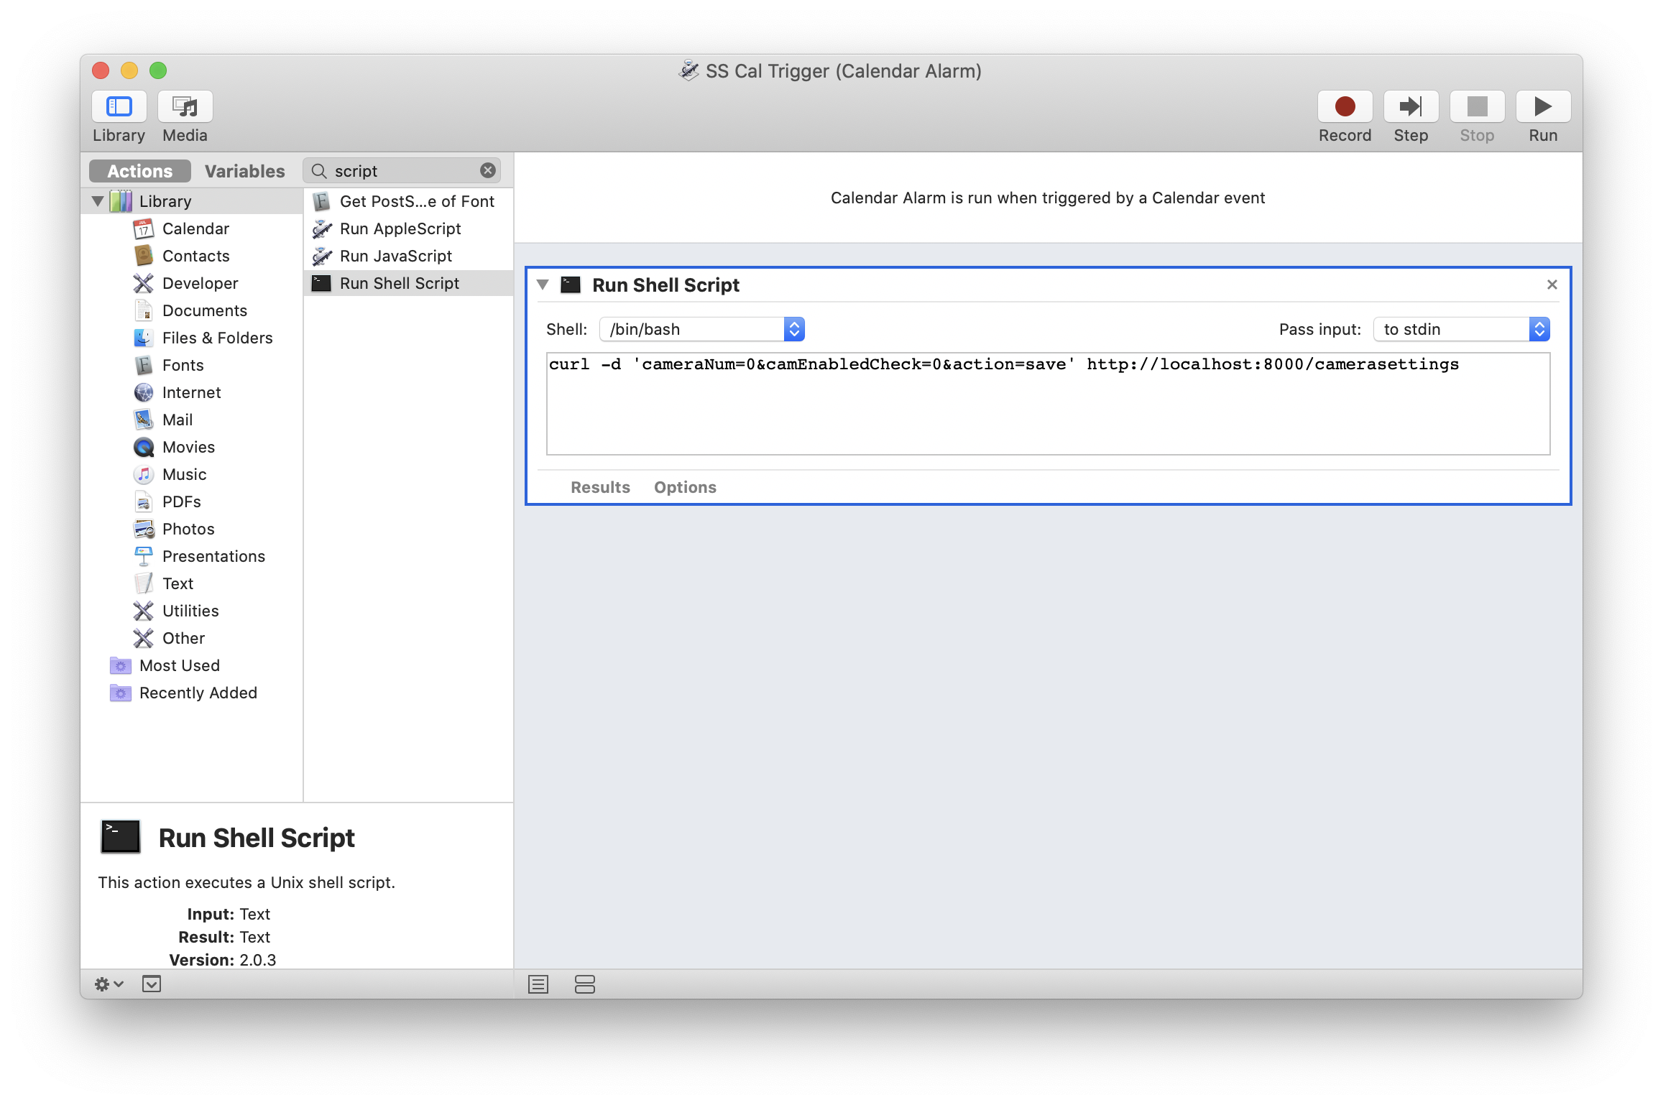Show the workflow log view icon

[538, 984]
